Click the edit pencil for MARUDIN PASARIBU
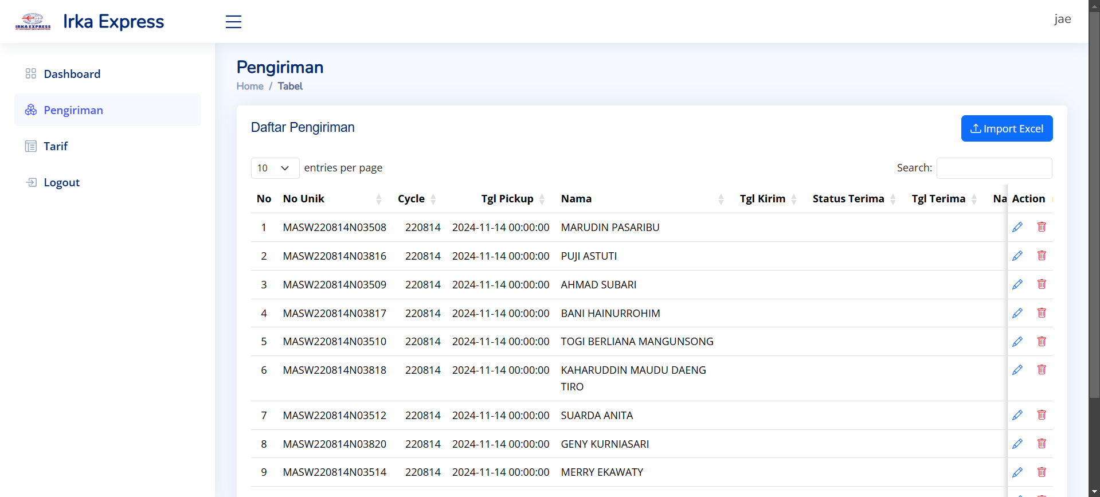The image size is (1100, 497). [x=1017, y=227]
